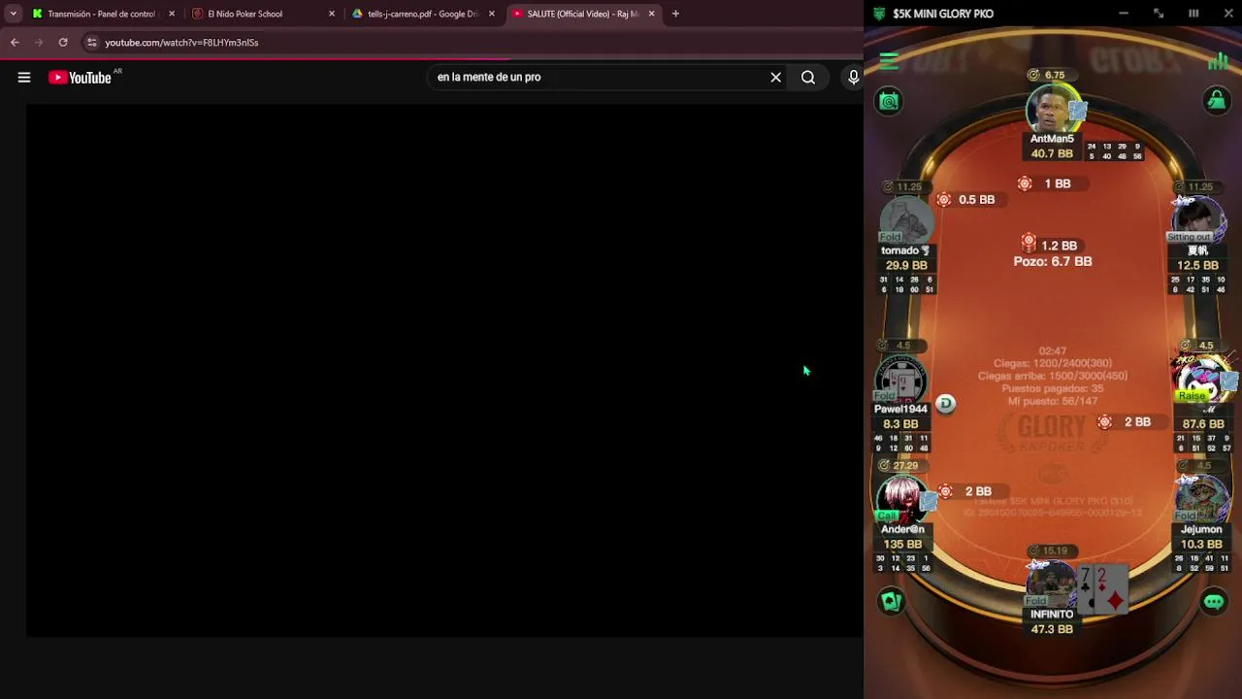Click the dealer button D chip
This screenshot has height=699, width=1242.
[x=945, y=404]
